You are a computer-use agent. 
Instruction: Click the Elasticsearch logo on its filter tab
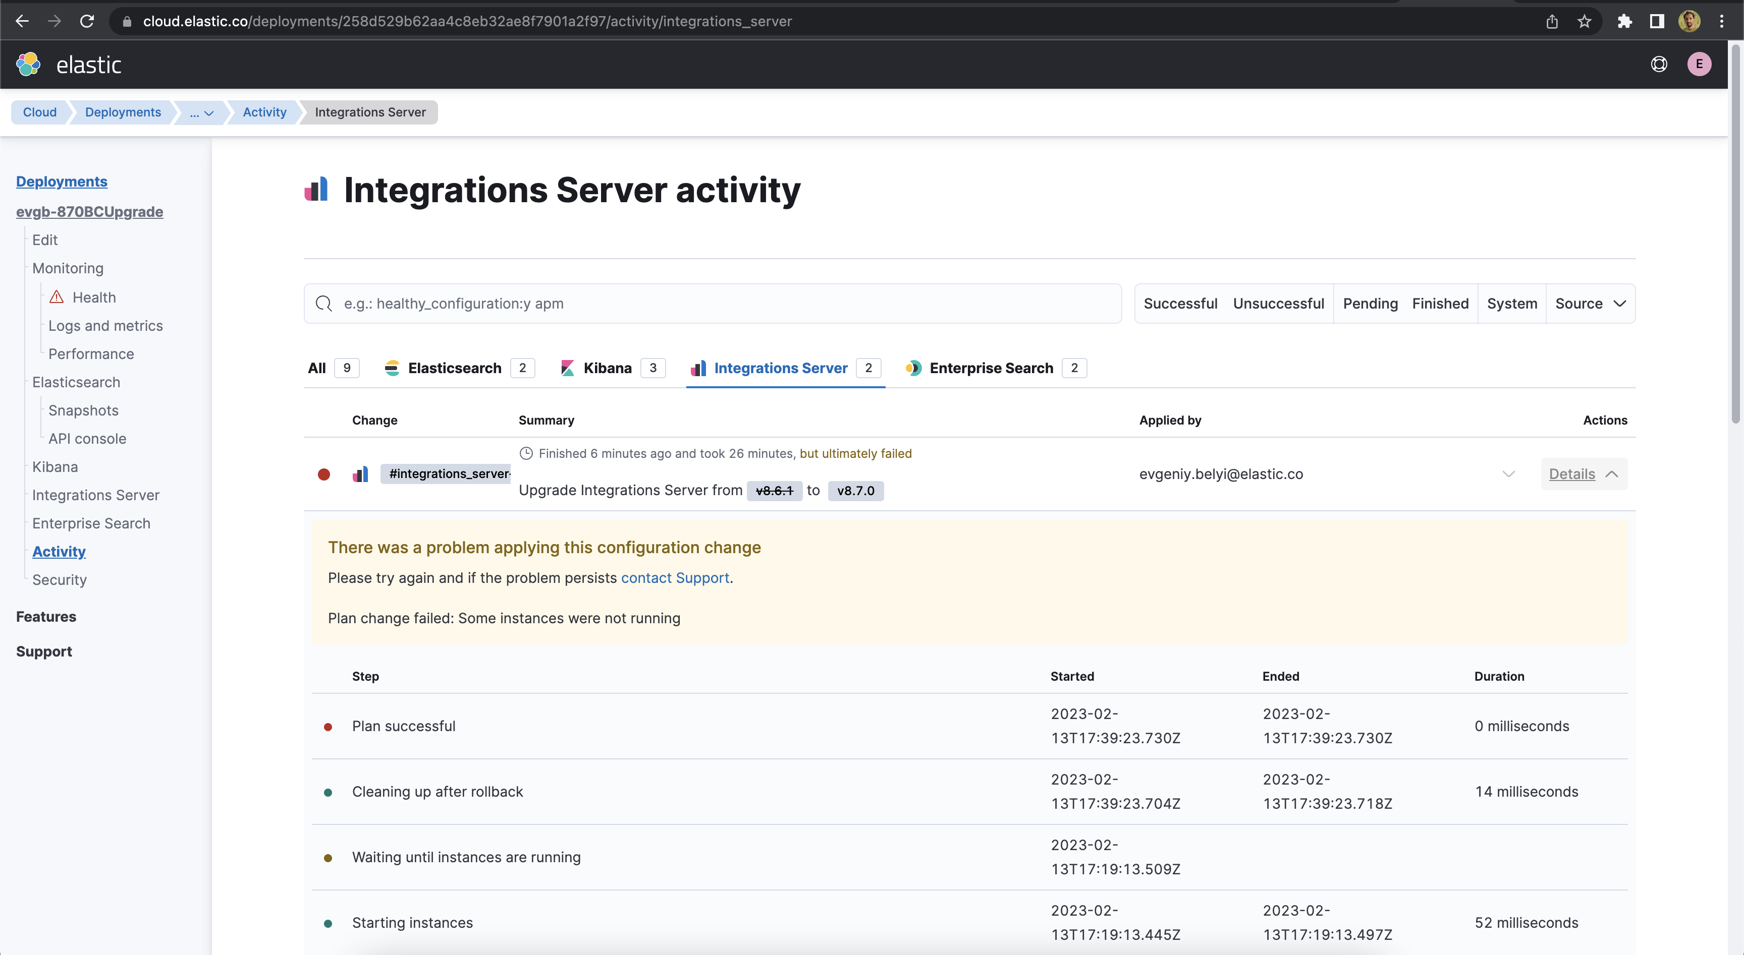[392, 368]
